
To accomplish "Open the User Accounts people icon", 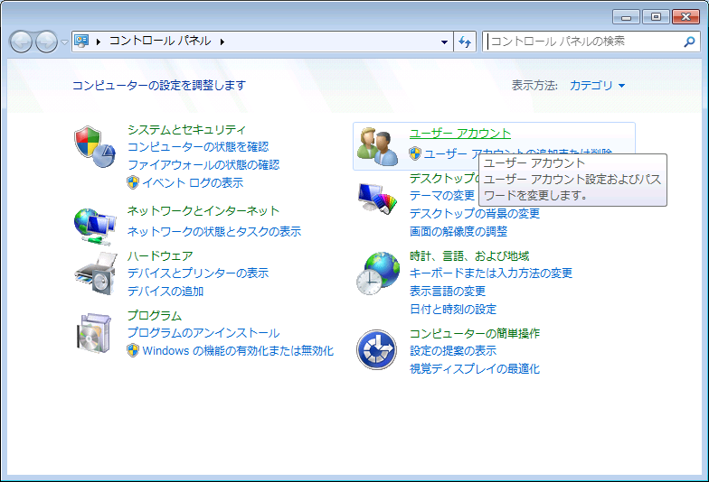I will tap(378, 146).
